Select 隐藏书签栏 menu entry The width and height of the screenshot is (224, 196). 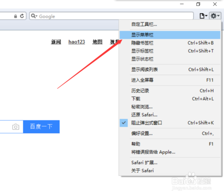pos(170,43)
